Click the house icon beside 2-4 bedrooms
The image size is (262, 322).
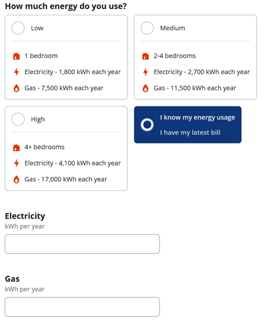click(145, 56)
